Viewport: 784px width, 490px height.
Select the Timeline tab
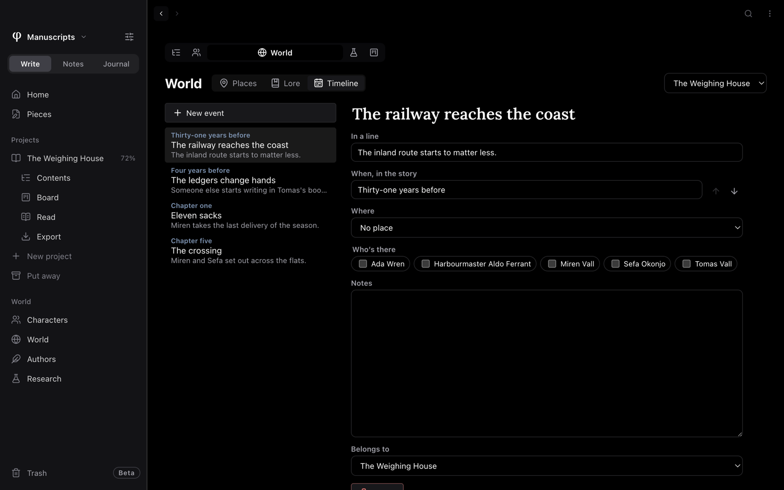pos(336,83)
